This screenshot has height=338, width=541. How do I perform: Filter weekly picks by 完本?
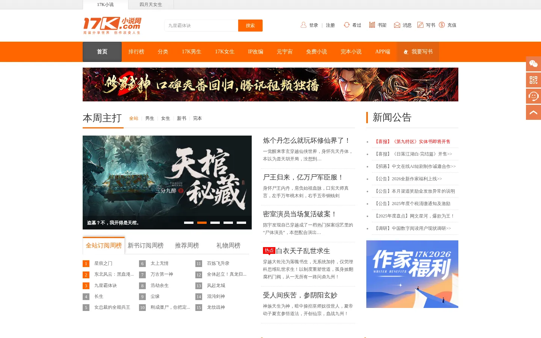pos(197,118)
